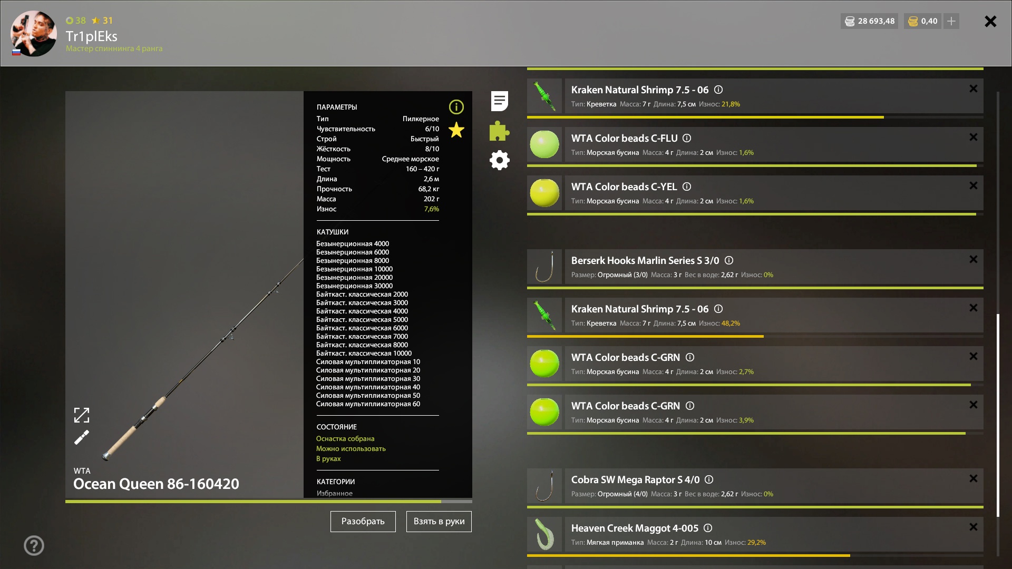This screenshot has width=1012, height=569.
Task: Click Оснастка собрана status text
Action: 345,438
